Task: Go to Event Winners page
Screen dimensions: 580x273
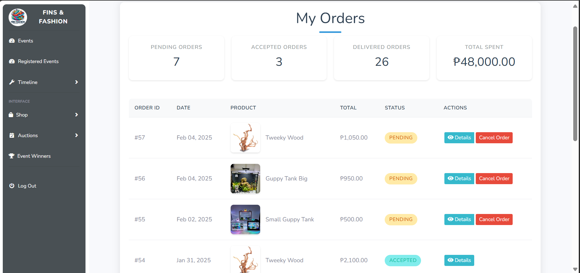Action: 34,156
